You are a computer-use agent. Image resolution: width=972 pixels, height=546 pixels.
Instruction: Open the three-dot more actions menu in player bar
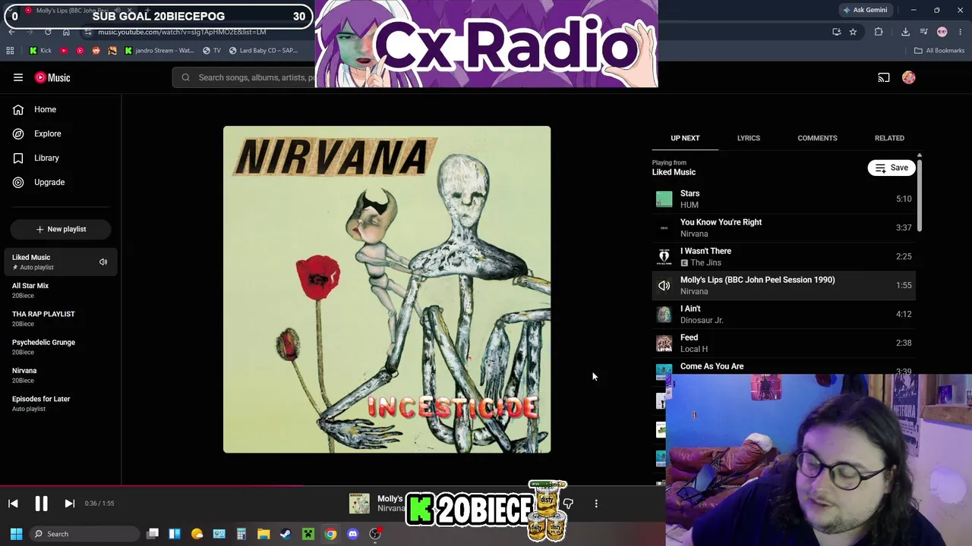tap(596, 504)
